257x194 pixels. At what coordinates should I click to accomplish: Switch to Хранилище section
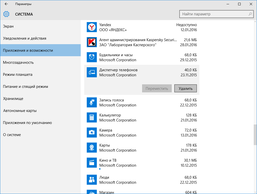tap(40, 99)
